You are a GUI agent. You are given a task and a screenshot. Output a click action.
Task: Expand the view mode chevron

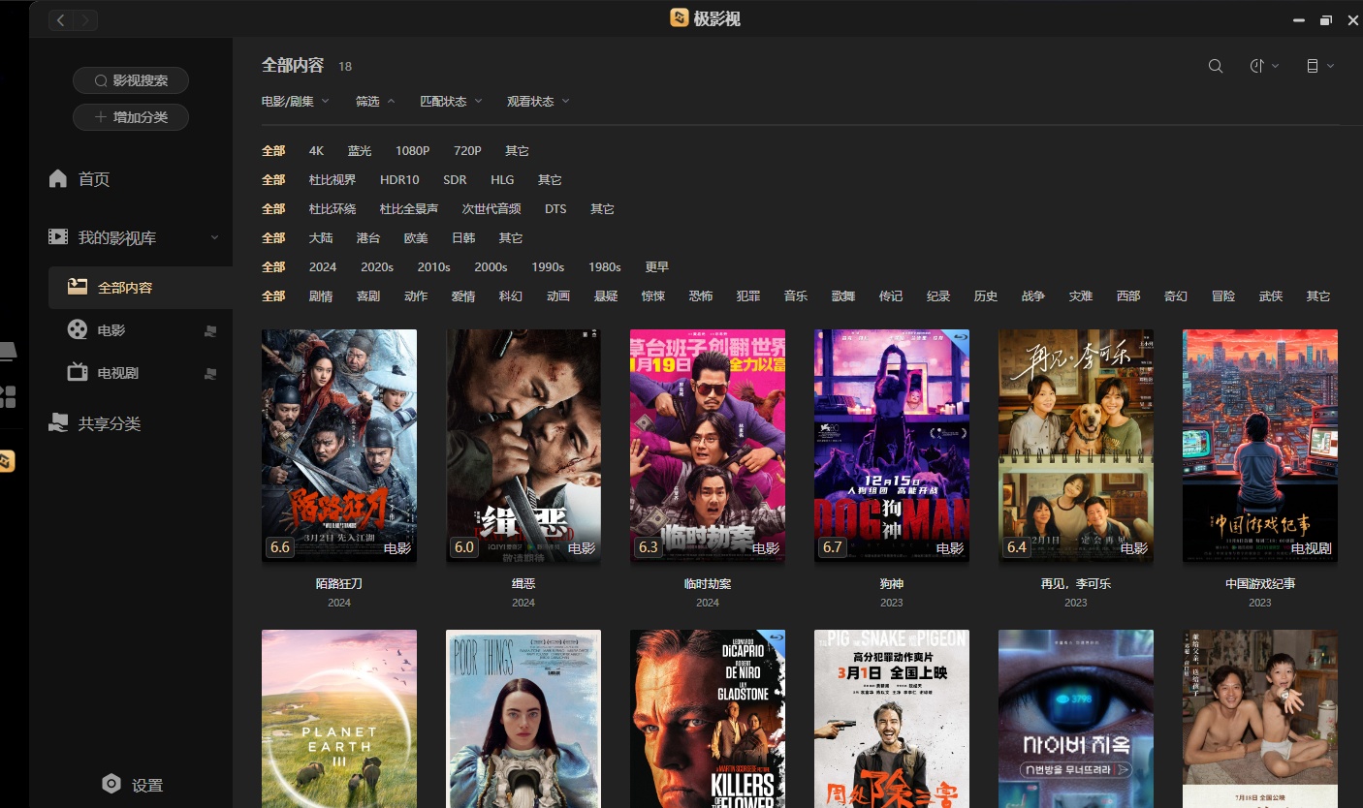(1331, 66)
